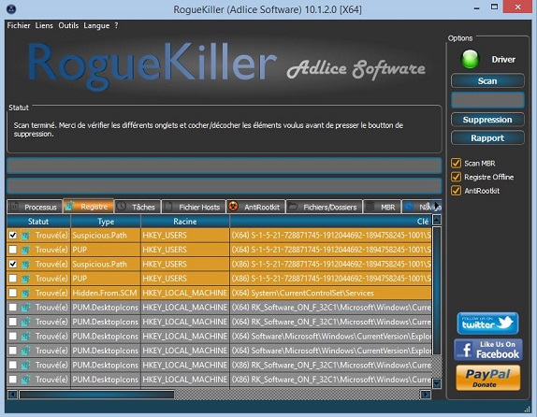Click the vertical scrollbar thumb
The width and height of the screenshot is (537, 417).
(437, 291)
